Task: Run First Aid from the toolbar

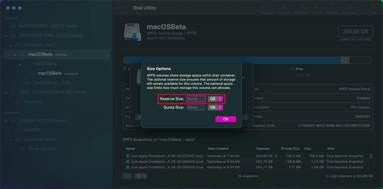Action: (284, 6)
